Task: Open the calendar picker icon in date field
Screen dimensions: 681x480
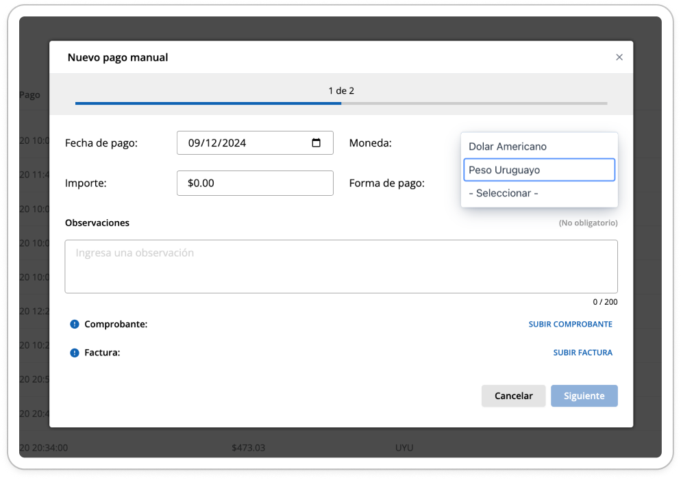Action: click(x=317, y=143)
